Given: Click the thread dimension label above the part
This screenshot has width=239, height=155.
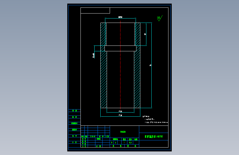Looking at the screenshot, I should (120, 17).
